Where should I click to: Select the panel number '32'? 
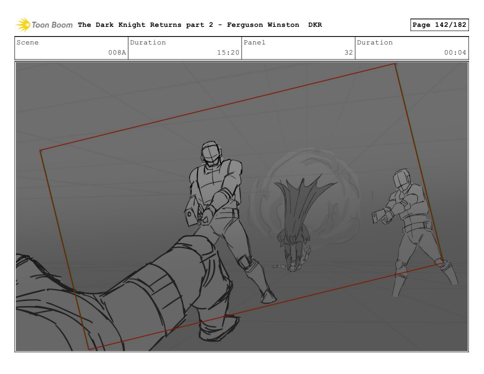tap(348, 52)
